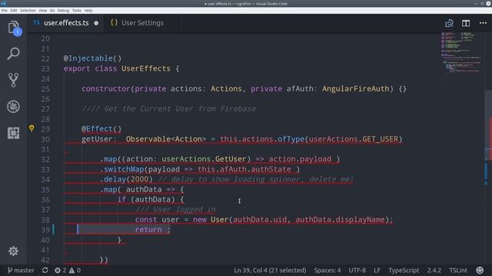Change end of line sequence LF

377,270
